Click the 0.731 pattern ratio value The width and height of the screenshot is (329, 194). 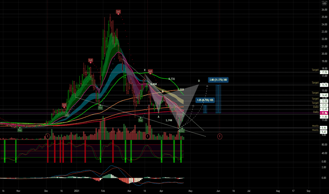172,79
